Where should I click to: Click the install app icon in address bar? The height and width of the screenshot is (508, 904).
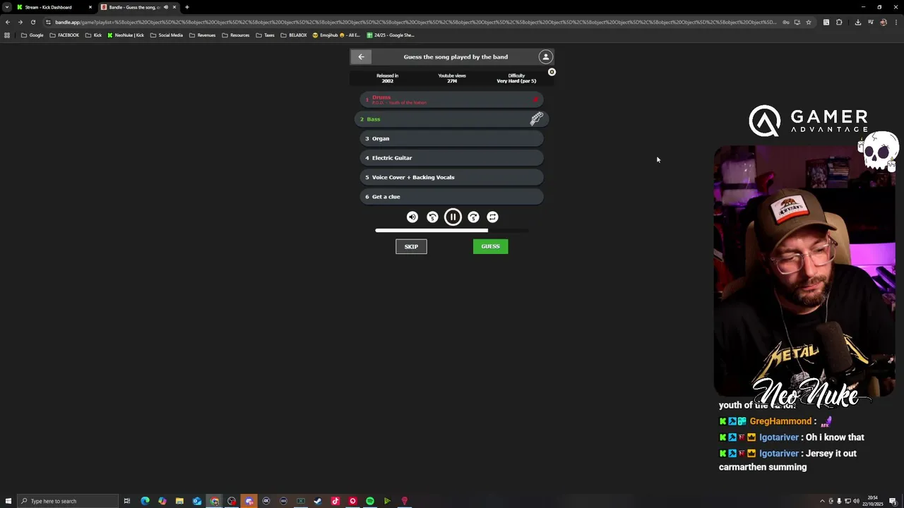point(797,22)
